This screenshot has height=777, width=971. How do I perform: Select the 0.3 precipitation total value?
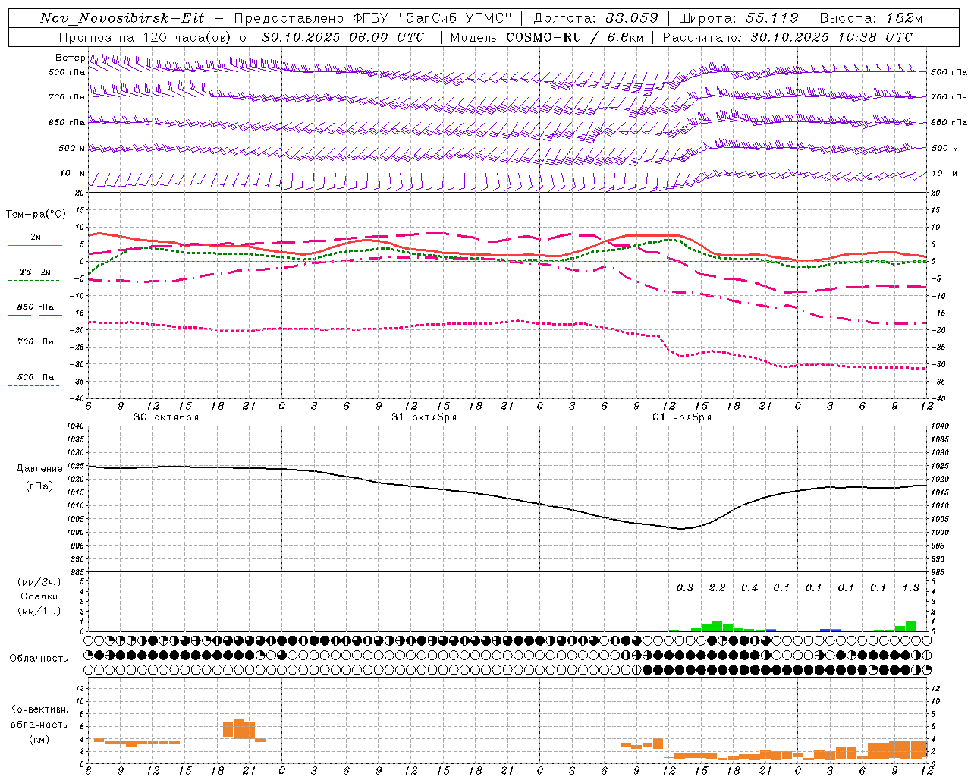pyautogui.click(x=684, y=588)
